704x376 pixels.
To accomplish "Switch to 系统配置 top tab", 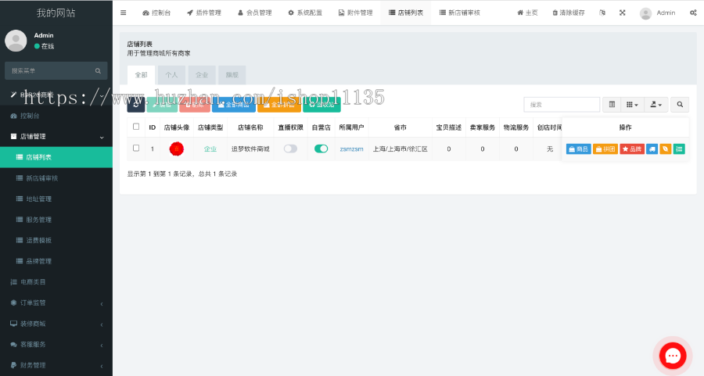I will [305, 13].
